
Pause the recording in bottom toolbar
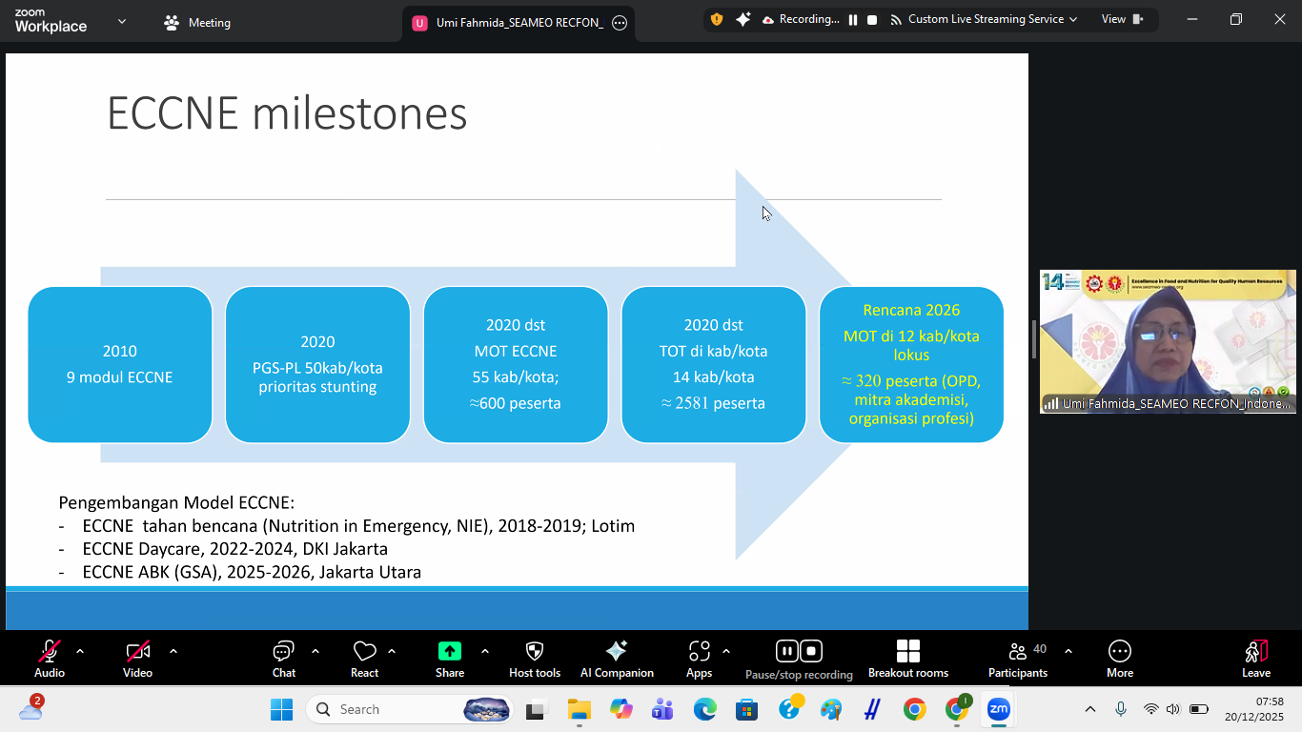[x=786, y=651]
